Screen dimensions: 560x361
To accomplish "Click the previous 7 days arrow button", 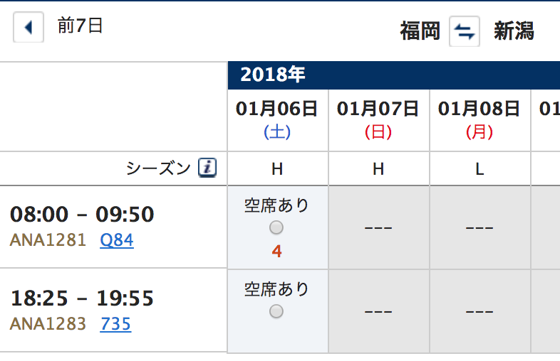I will pos(28,27).
